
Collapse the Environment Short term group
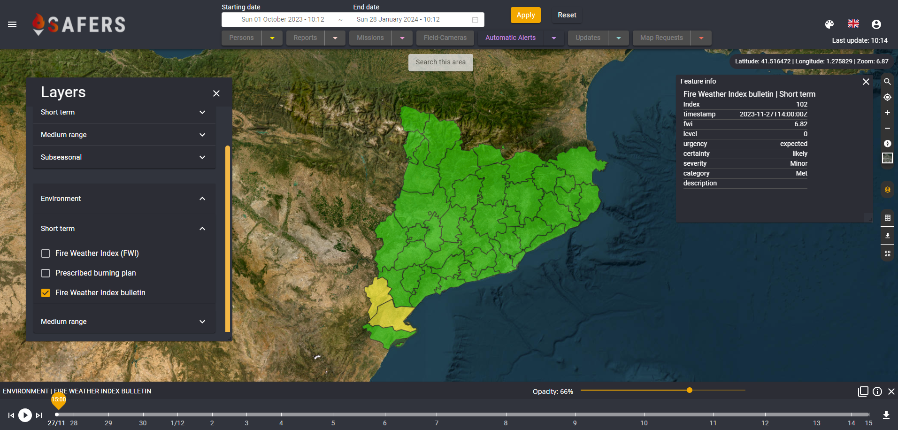pyautogui.click(x=124, y=229)
